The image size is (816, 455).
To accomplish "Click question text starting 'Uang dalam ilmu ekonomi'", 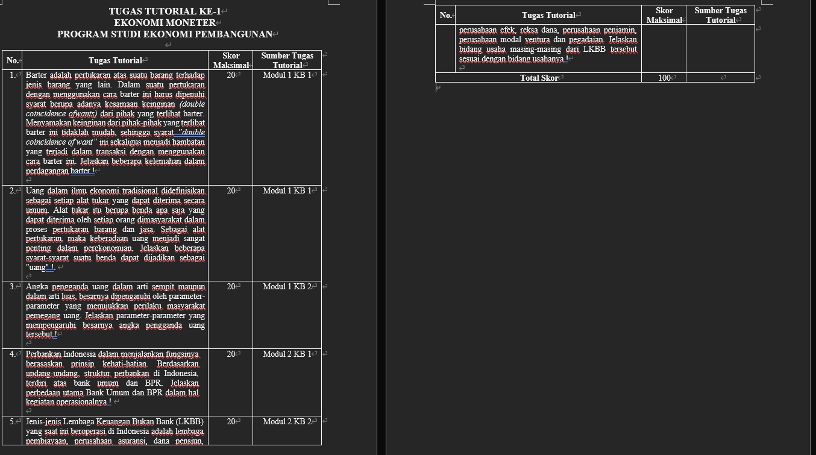I will point(115,229).
